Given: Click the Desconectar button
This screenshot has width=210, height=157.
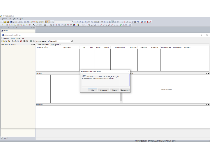Looking at the screenshot, I should click(125, 90).
